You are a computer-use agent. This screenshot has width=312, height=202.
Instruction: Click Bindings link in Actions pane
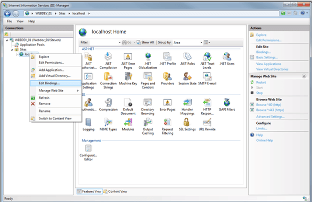(263, 52)
